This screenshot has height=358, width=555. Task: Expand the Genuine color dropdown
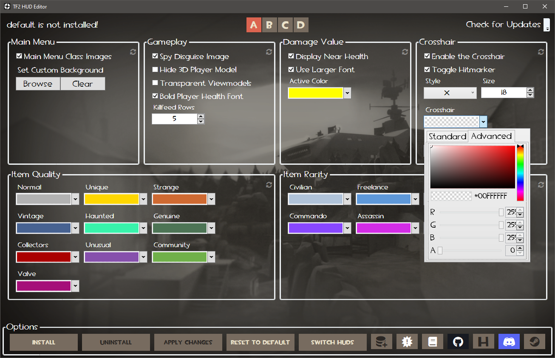click(x=211, y=228)
